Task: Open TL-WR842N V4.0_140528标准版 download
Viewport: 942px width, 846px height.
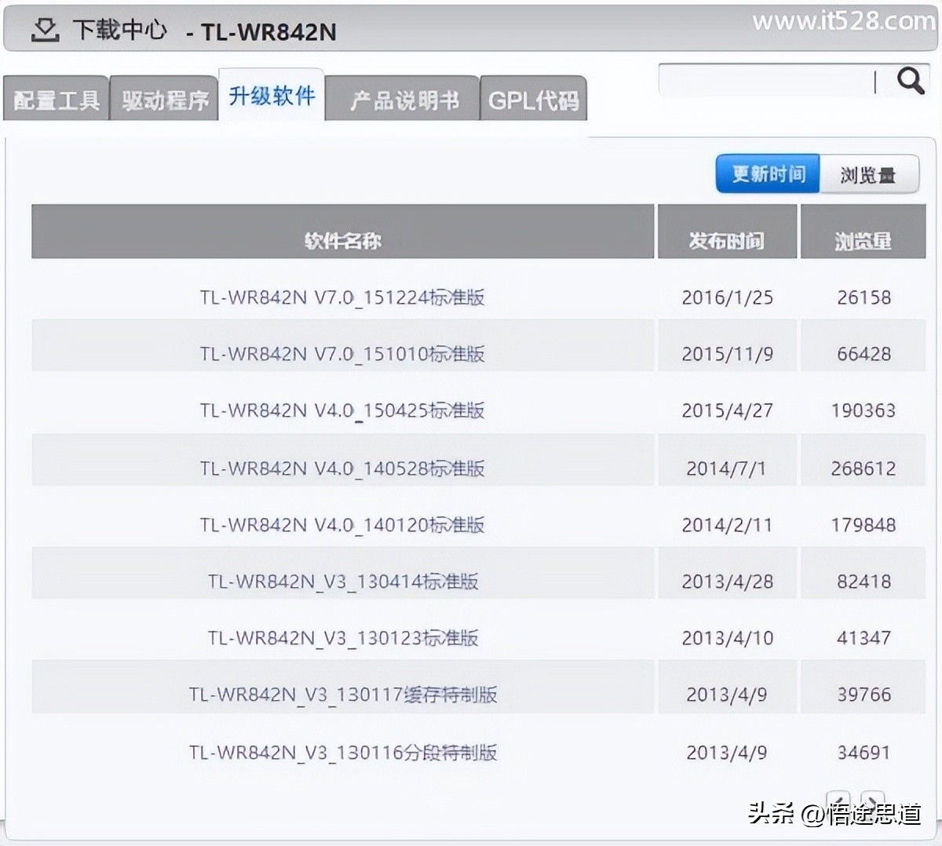Action: pos(342,469)
